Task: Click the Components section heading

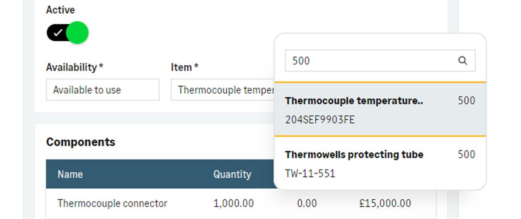Action: point(81,142)
